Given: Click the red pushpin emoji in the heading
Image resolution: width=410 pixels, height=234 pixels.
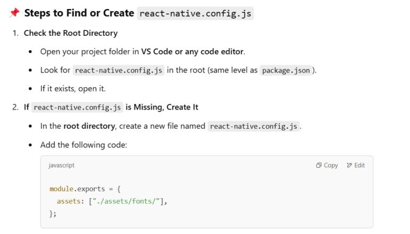Looking at the screenshot, I should coord(14,13).
